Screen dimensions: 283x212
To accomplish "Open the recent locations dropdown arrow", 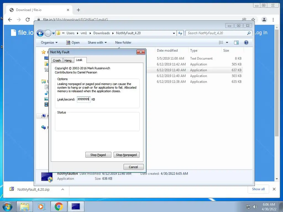I will click(53, 33).
